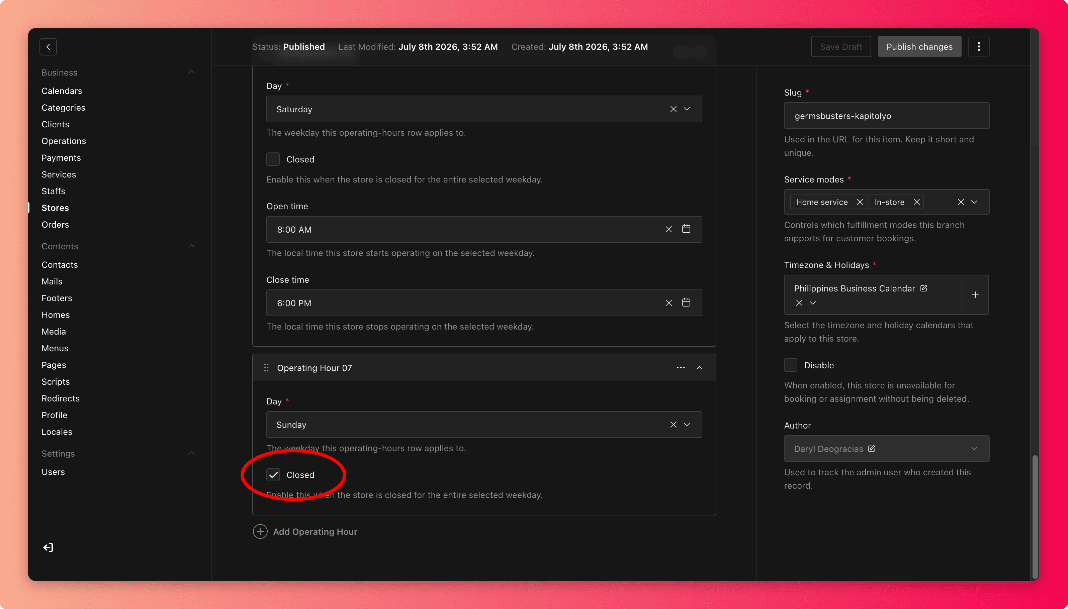Open Redirects in the sidebar
1068x609 pixels.
60,398
